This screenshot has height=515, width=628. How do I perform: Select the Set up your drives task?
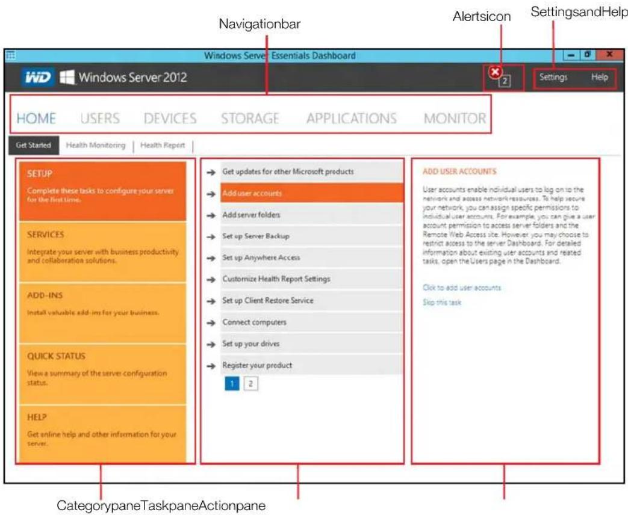[312, 344]
